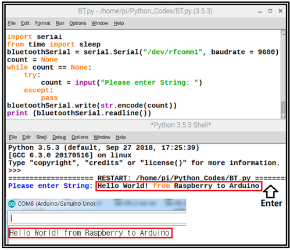Open Help menu in BT.py editor
Screen dimensions: 290x250
(119, 23)
